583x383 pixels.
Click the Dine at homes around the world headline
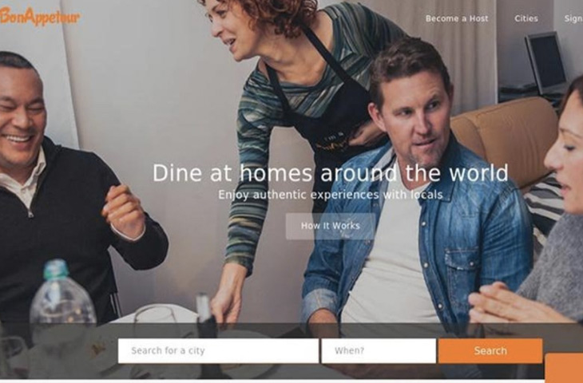pyautogui.click(x=330, y=173)
